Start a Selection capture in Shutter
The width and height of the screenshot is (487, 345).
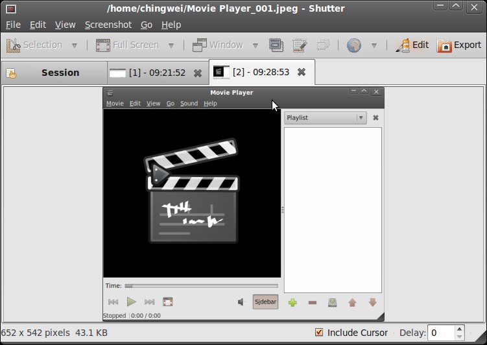coord(34,45)
